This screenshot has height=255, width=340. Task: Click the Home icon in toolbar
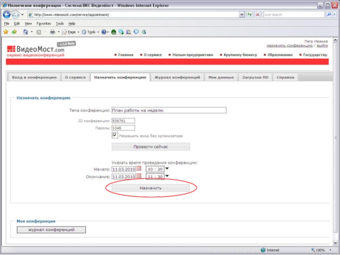(x=25, y=32)
